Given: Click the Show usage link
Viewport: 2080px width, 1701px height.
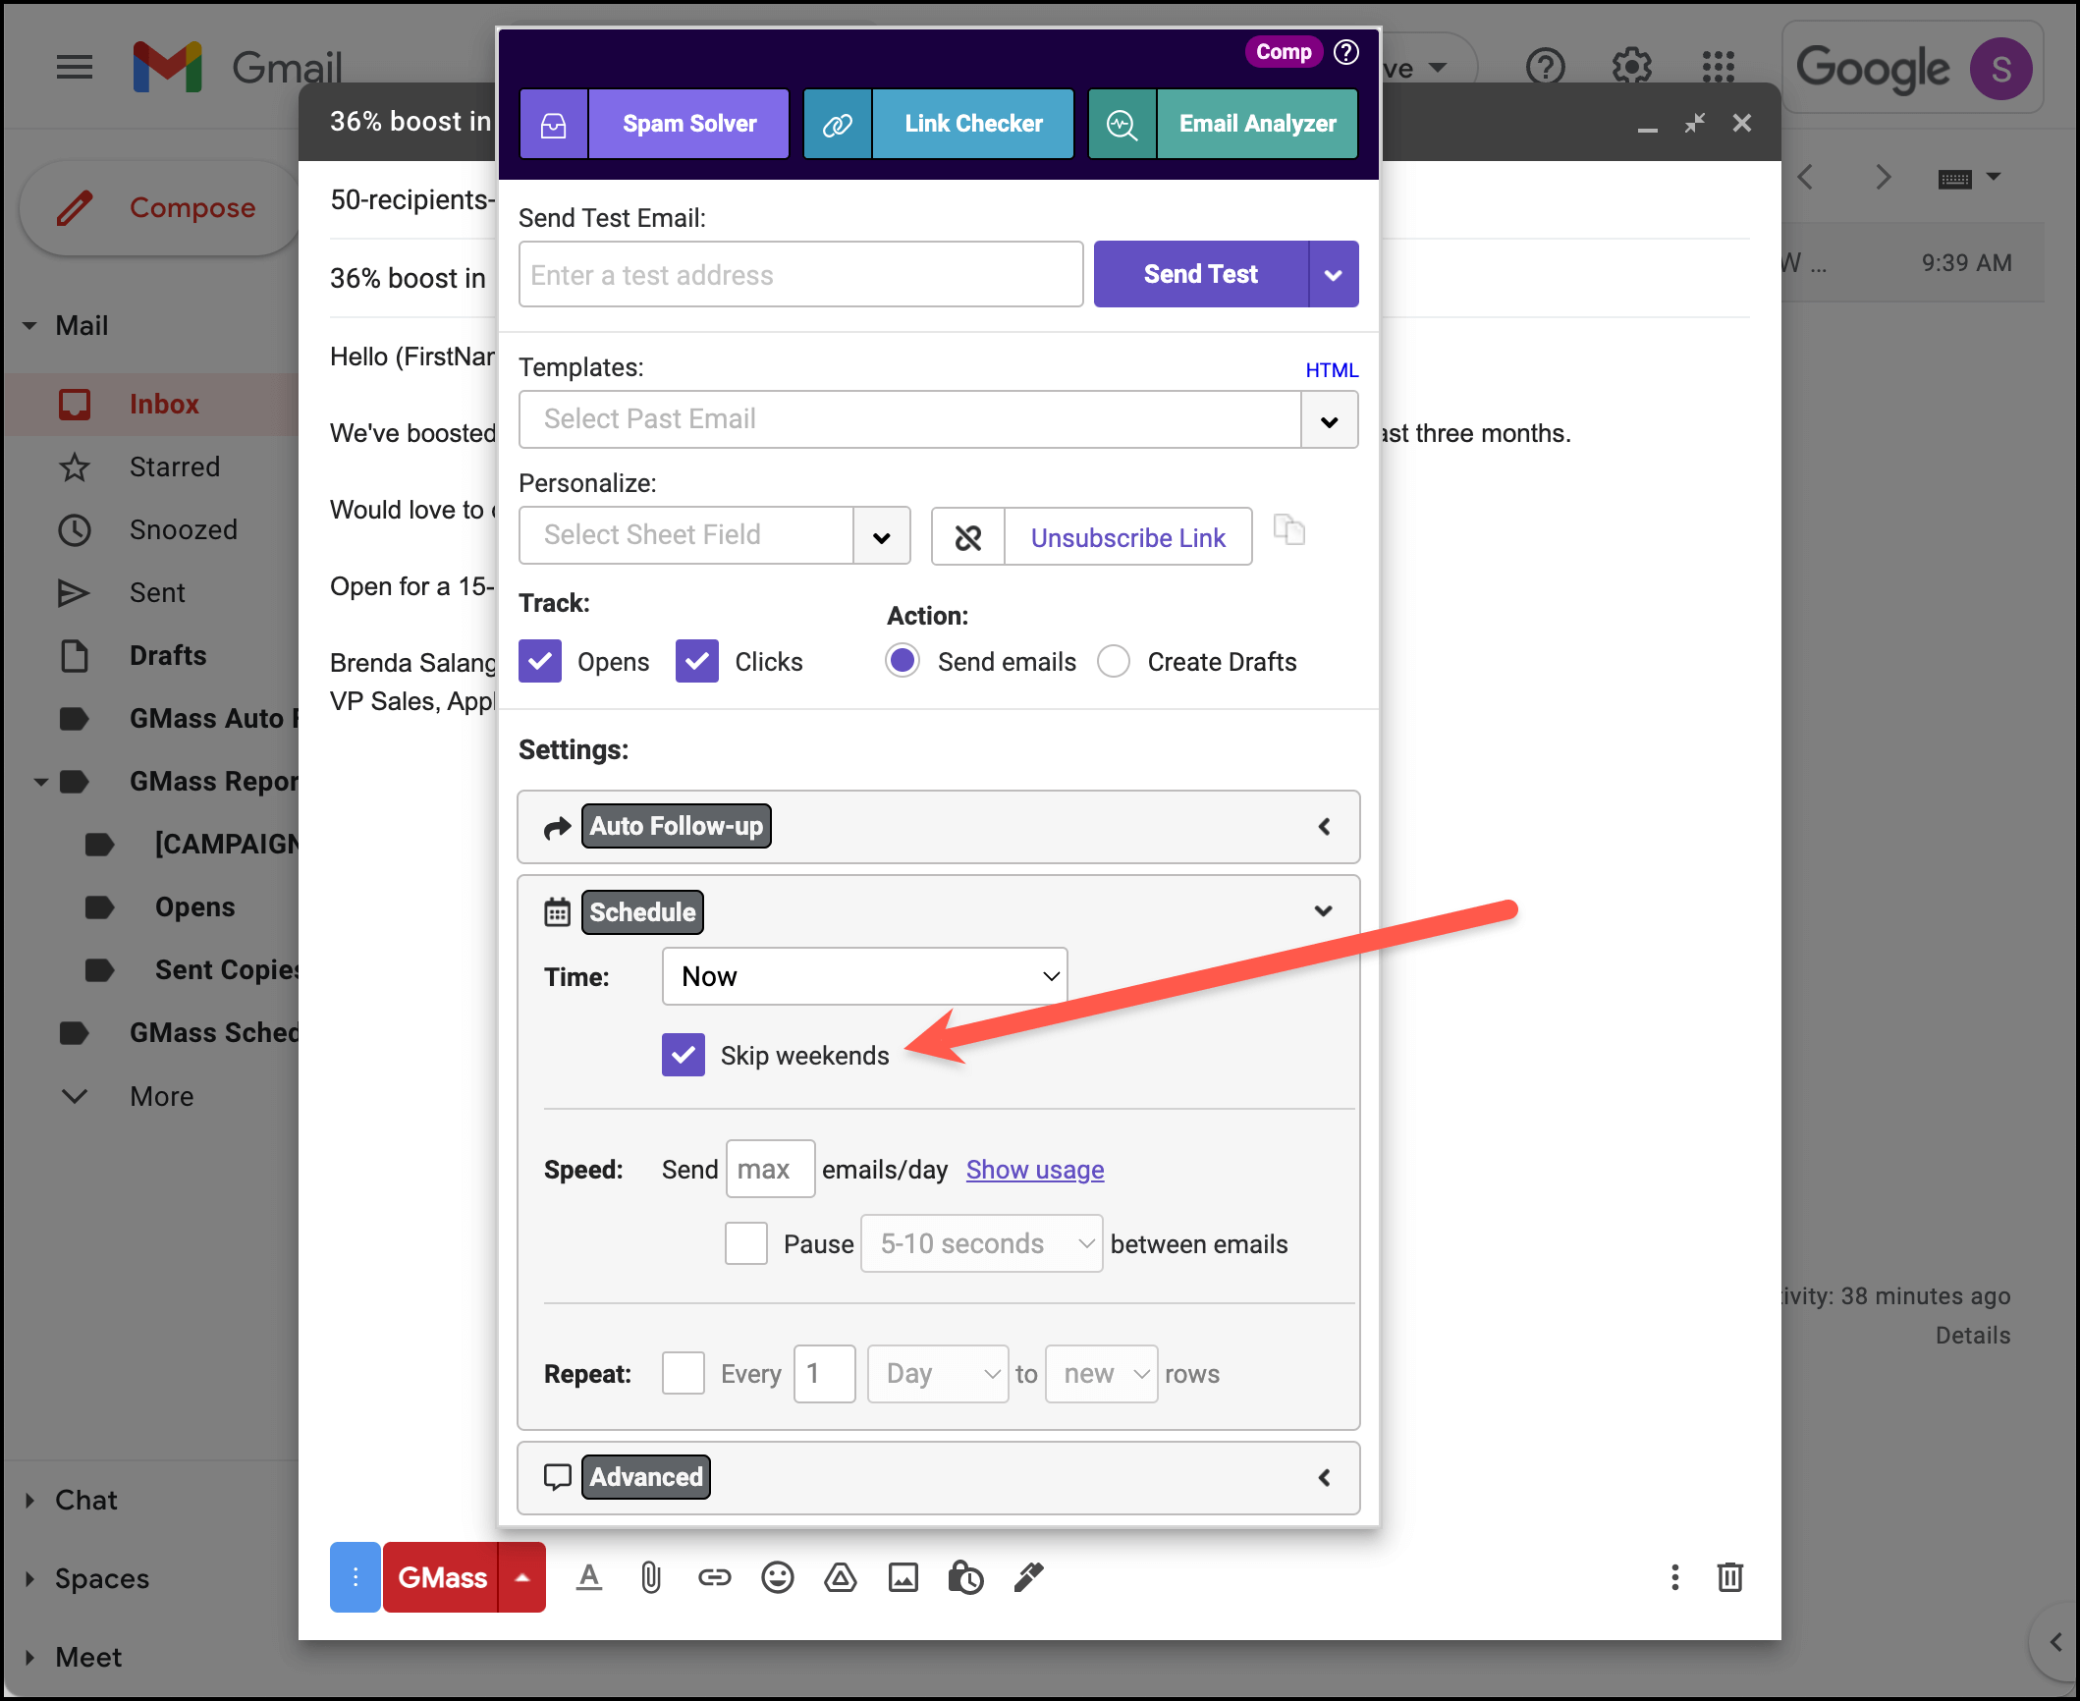Looking at the screenshot, I should [1035, 1170].
